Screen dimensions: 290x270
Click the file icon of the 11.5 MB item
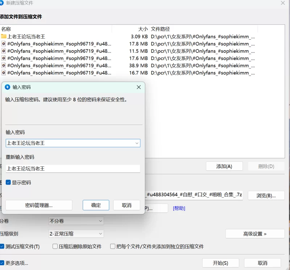coord(4,51)
